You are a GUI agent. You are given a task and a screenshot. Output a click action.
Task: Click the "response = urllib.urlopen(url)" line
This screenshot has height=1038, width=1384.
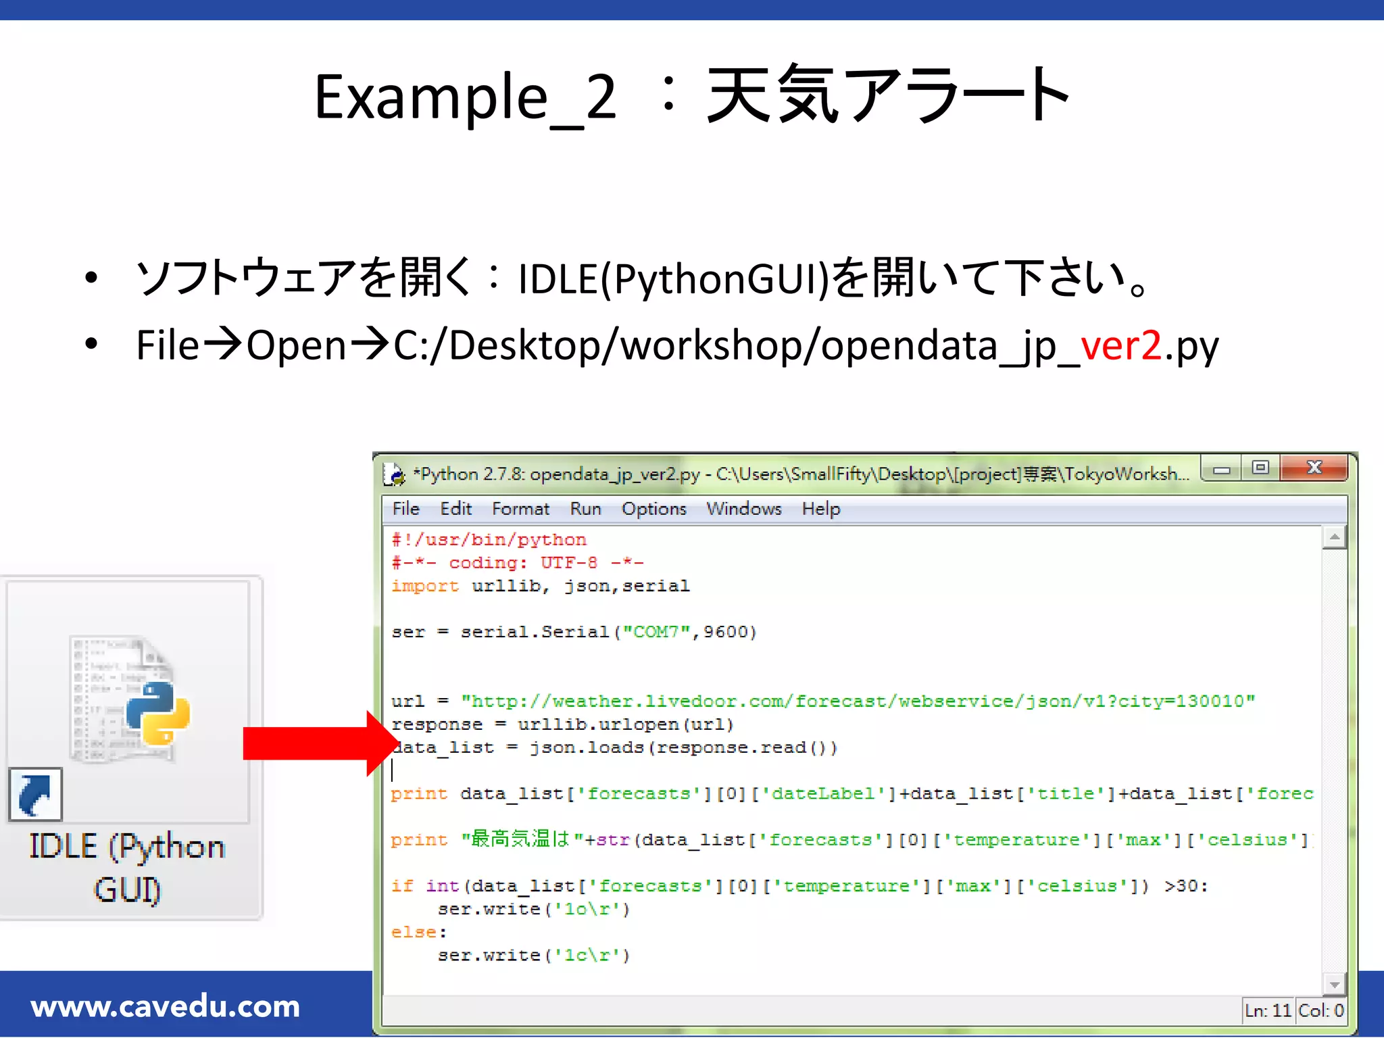click(562, 724)
